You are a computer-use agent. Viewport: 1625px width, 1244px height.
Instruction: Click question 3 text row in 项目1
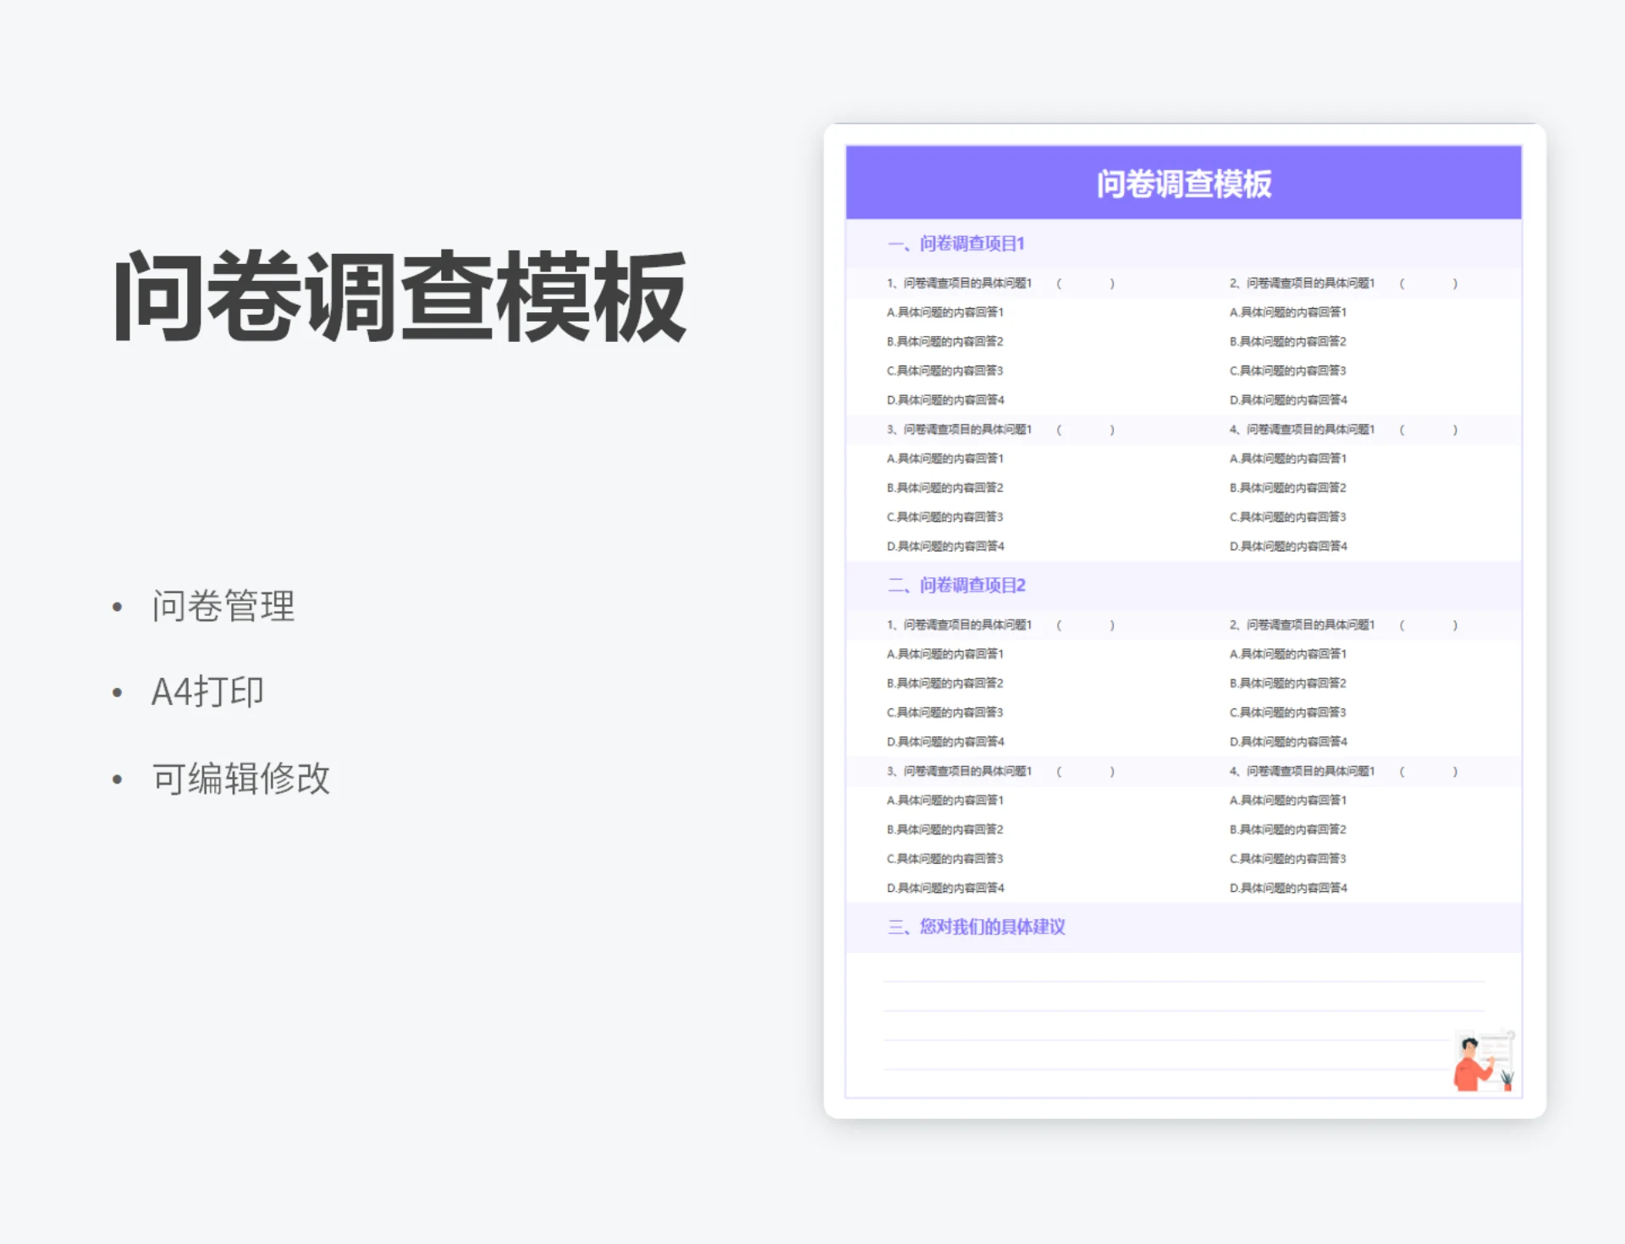[959, 429]
